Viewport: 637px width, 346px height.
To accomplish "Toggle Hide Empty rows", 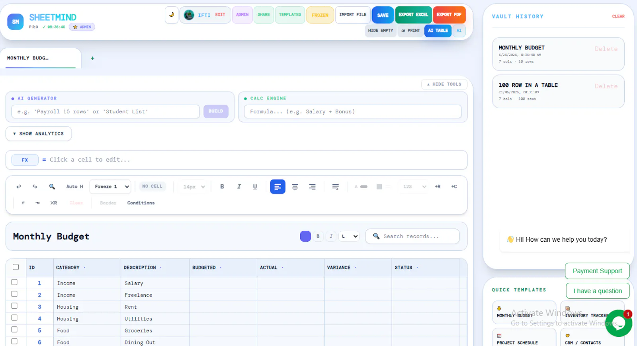I will coord(380,30).
